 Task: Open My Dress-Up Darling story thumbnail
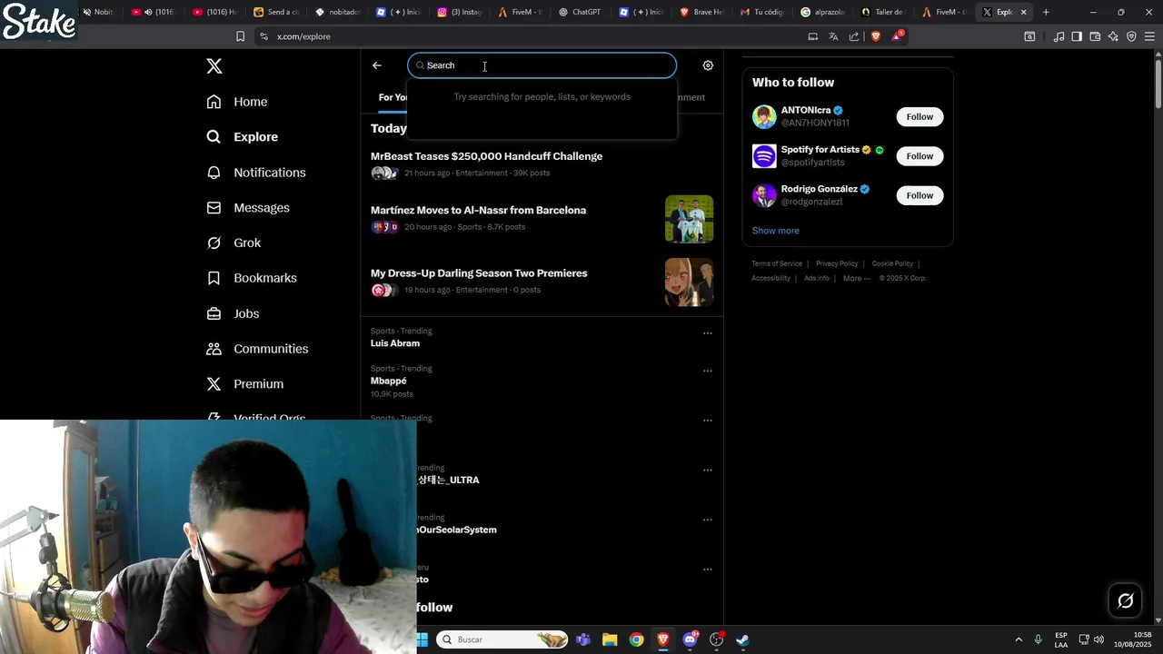[689, 282]
